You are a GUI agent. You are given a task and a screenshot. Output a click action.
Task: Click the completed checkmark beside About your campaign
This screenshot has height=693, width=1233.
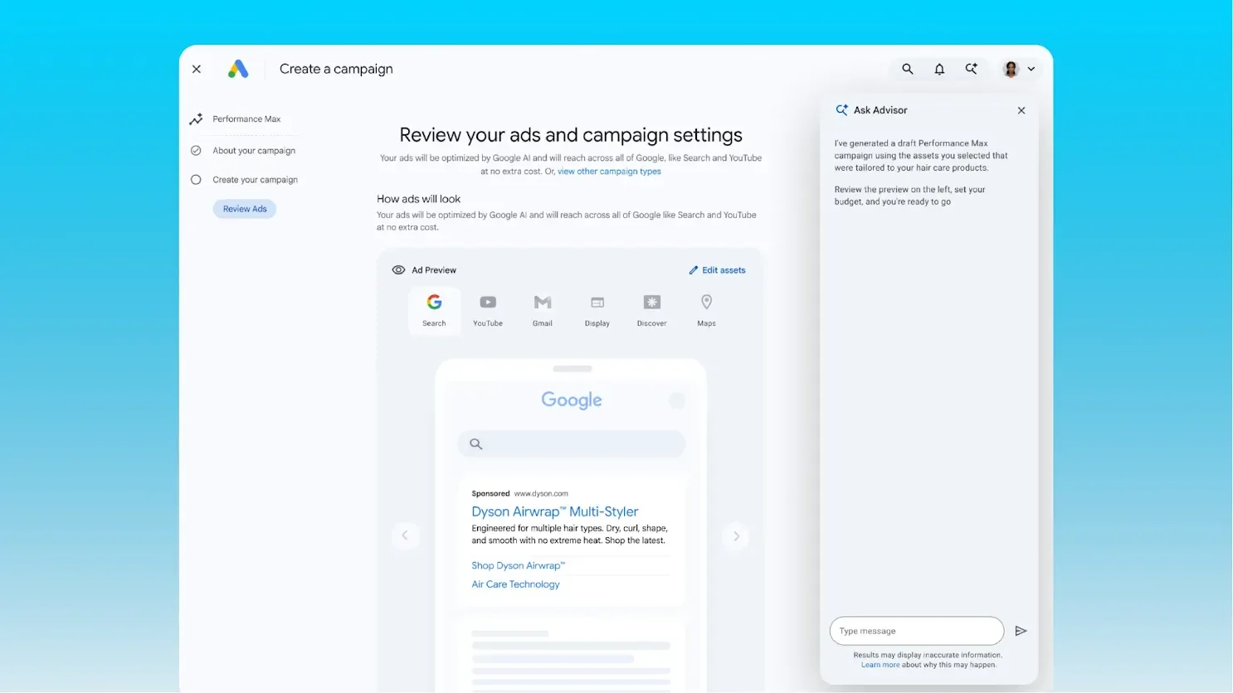click(196, 151)
